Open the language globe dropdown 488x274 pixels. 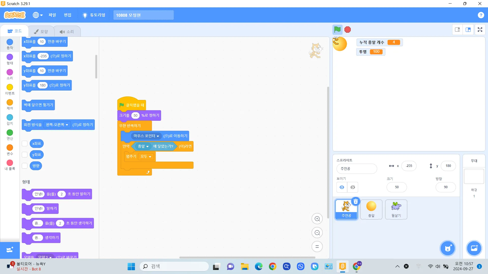(x=37, y=15)
